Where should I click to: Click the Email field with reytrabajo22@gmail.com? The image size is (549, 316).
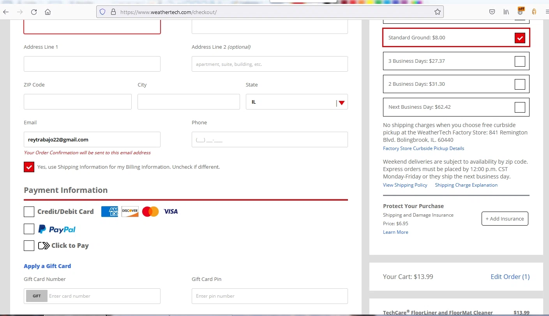(92, 139)
